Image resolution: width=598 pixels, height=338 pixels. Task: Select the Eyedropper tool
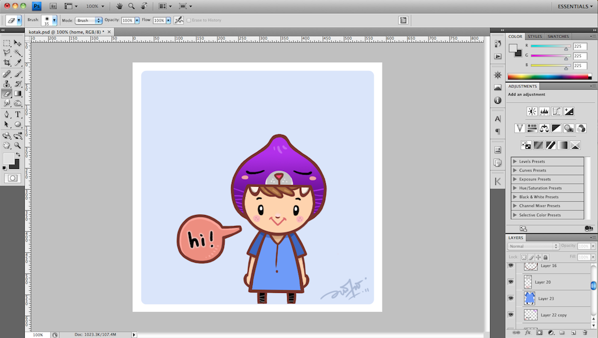click(17, 63)
